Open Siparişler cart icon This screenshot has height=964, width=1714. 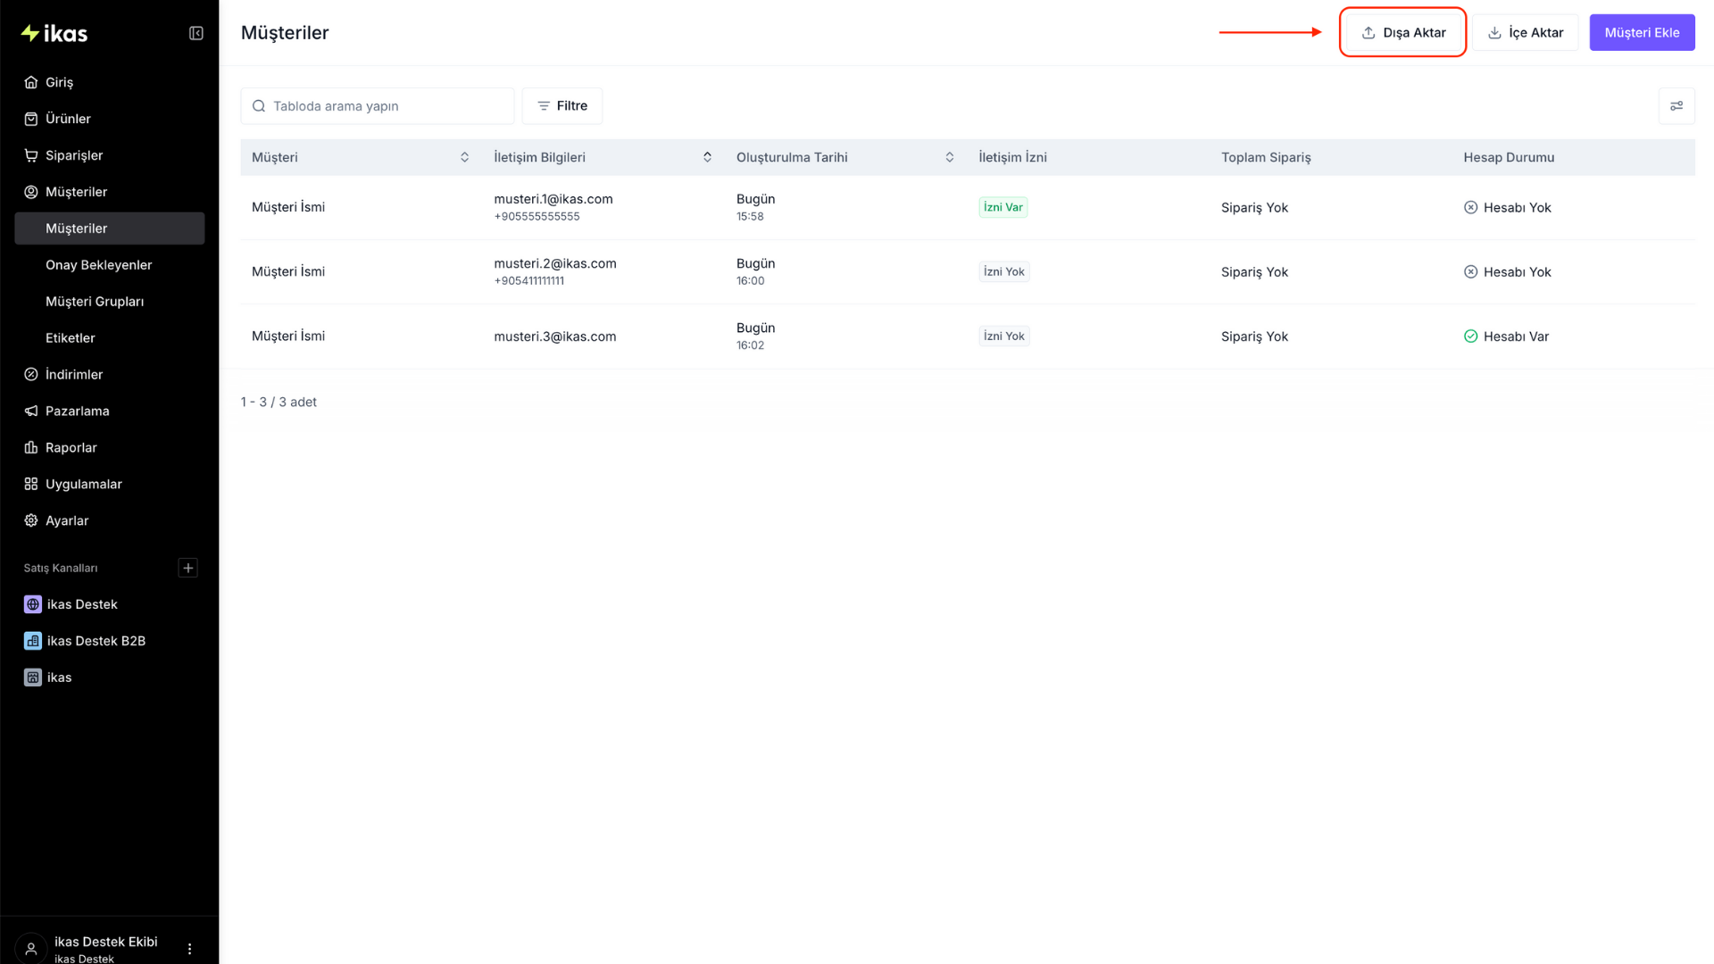click(x=31, y=155)
